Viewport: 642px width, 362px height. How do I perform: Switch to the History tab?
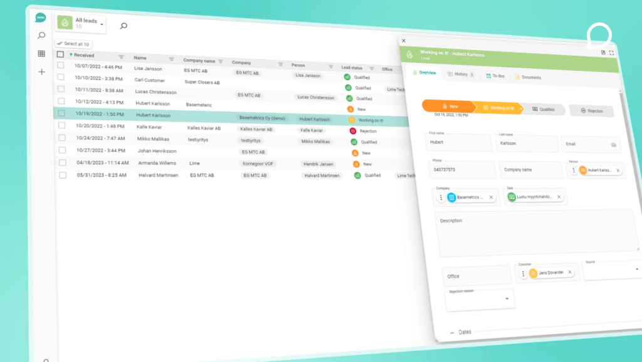click(x=460, y=73)
